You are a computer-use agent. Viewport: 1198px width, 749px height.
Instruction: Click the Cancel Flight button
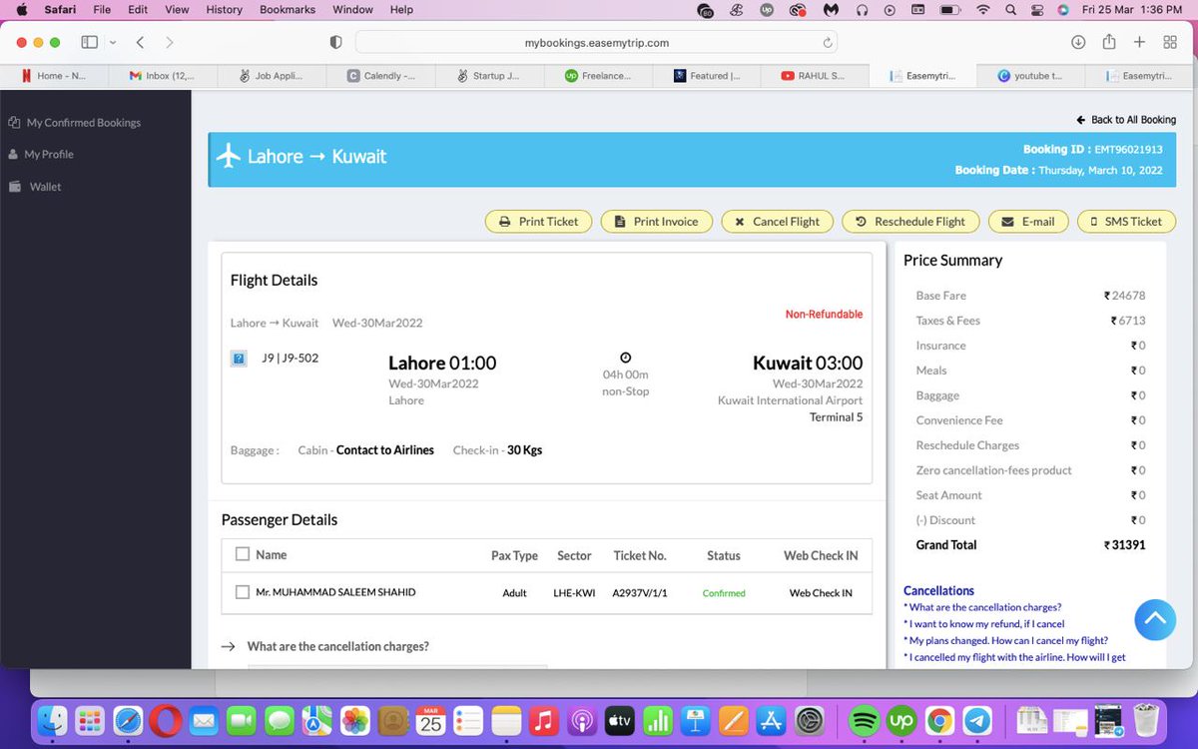click(x=778, y=222)
